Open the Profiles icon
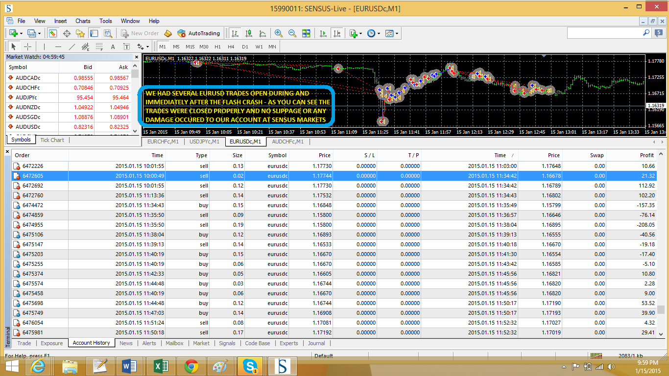The height and width of the screenshot is (376, 669). click(x=32, y=33)
